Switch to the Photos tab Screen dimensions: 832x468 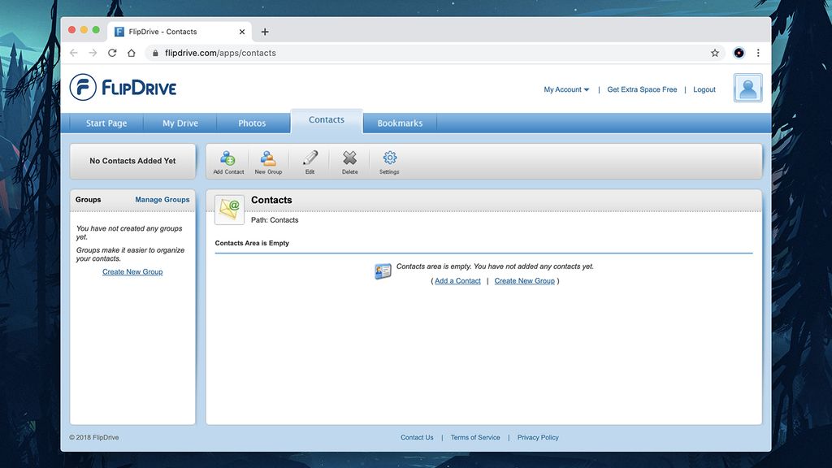click(253, 123)
